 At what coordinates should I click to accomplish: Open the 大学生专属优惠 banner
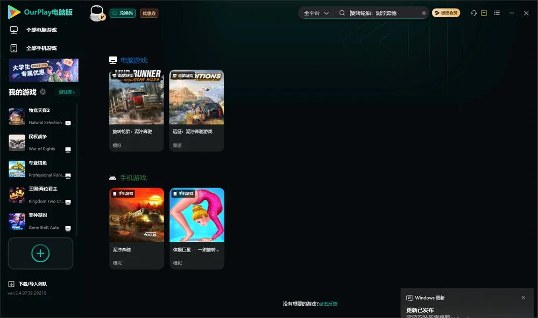click(x=44, y=70)
